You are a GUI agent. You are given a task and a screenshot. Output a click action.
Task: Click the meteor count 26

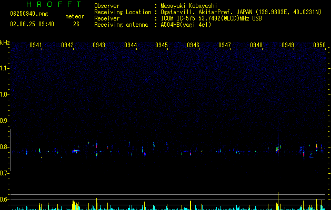click(x=76, y=24)
